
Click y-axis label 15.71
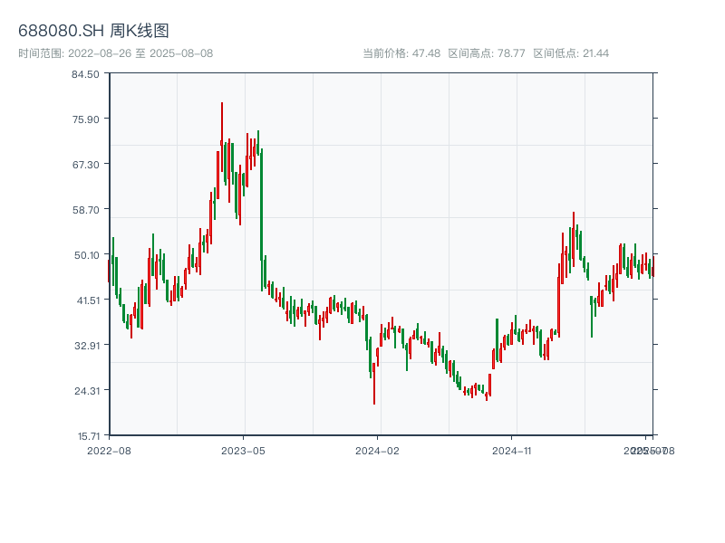tap(88, 436)
